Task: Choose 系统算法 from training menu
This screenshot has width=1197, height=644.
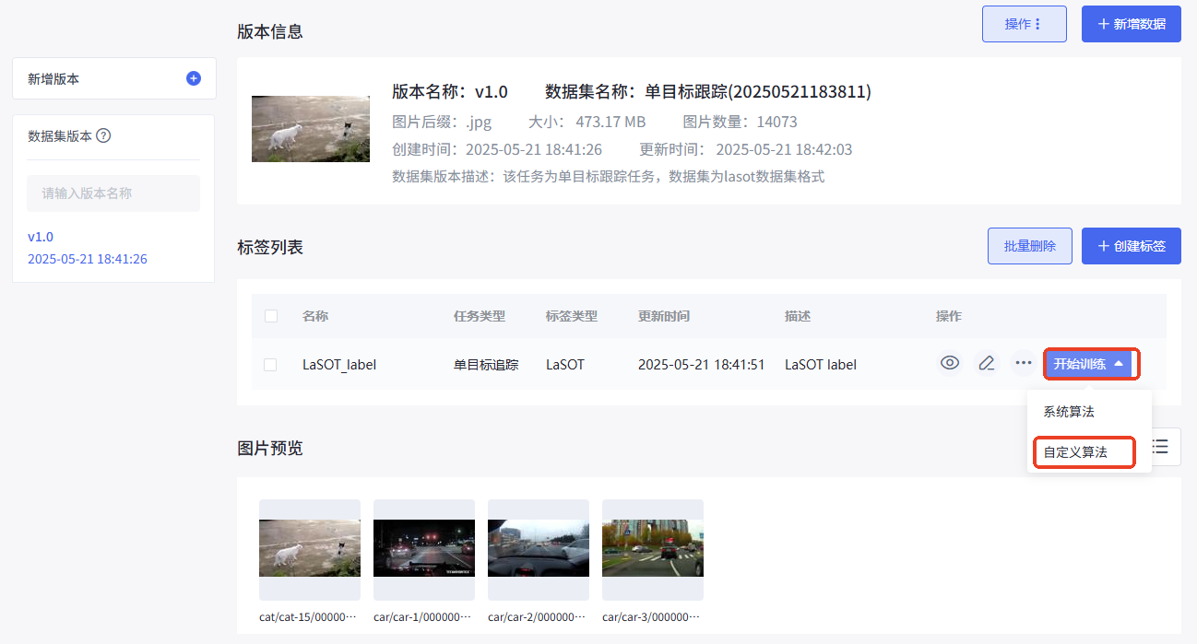Action: click(1069, 412)
